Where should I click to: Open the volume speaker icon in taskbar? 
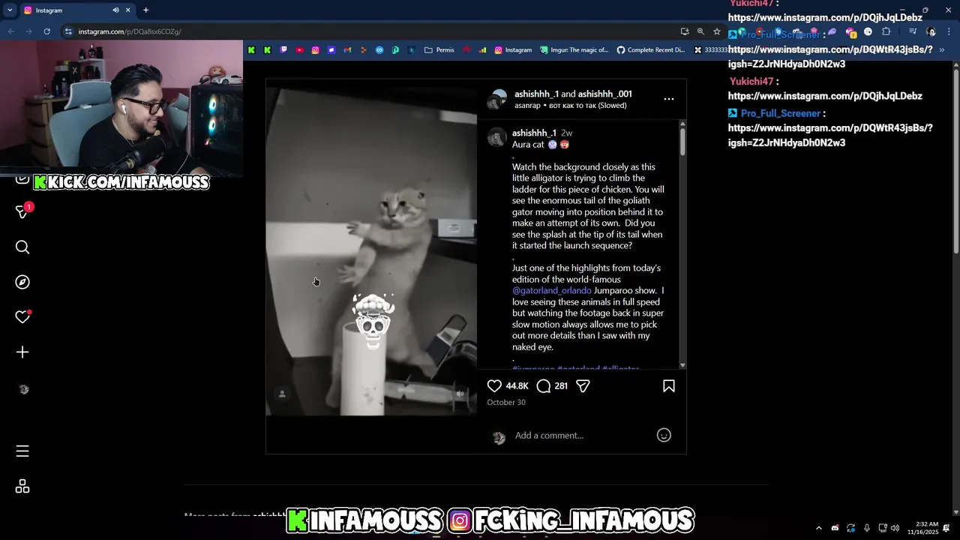click(895, 528)
